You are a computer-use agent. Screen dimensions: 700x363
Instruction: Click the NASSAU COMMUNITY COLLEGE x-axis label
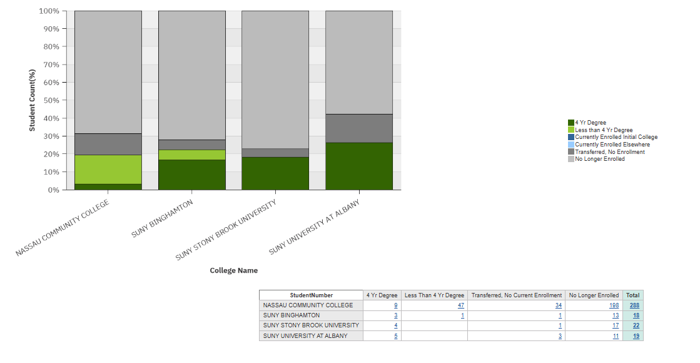click(63, 228)
